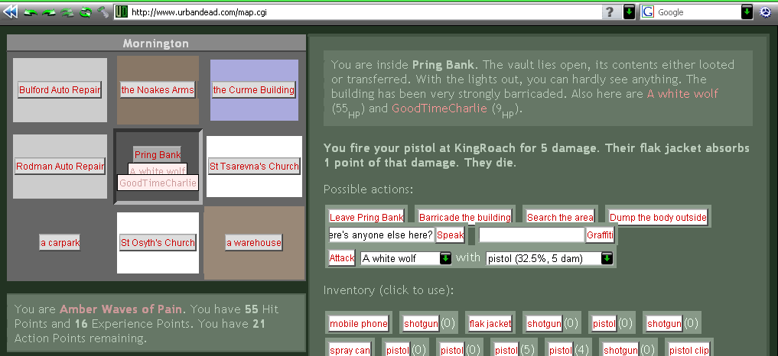Go forward using the green forward arrow
The image size is (778, 356).
49,12
